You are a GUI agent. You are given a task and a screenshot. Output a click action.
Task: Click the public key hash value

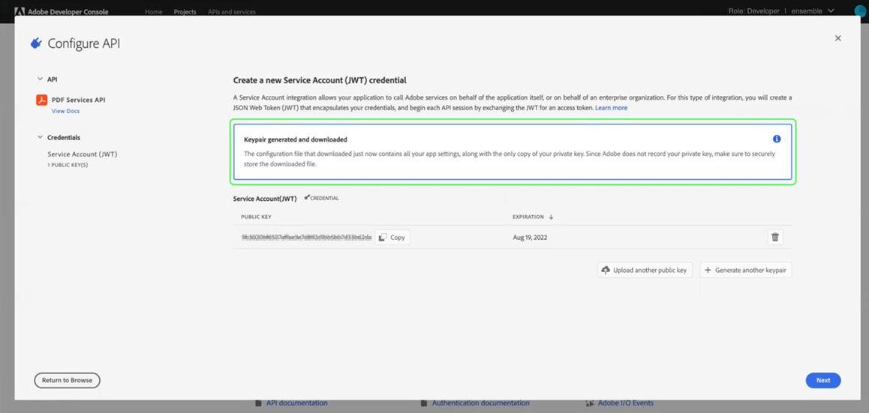coord(306,238)
